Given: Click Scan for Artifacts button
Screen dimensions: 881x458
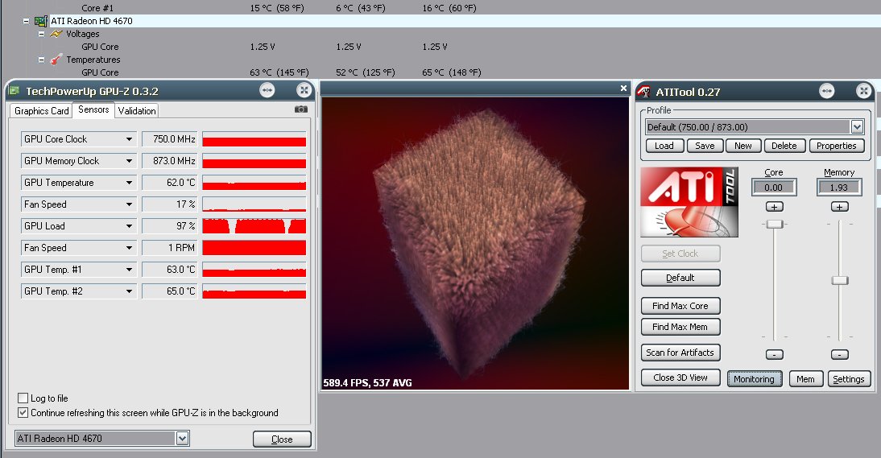Looking at the screenshot, I should [680, 353].
